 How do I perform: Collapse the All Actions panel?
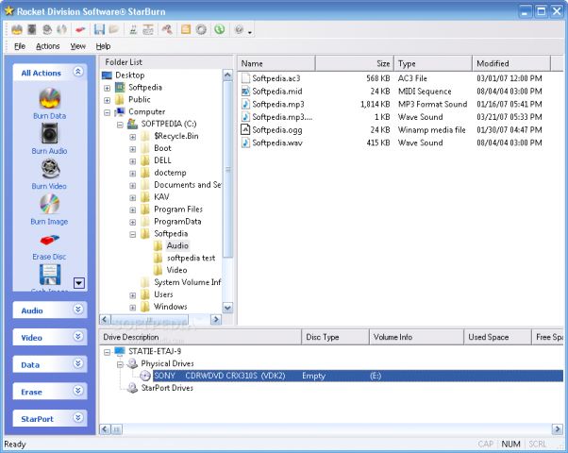(78, 72)
